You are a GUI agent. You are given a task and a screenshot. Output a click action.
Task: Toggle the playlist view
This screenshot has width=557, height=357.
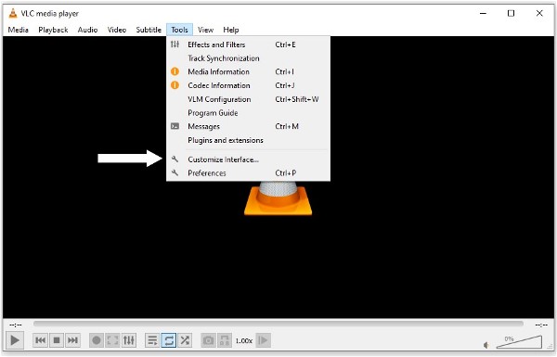pos(152,340)
